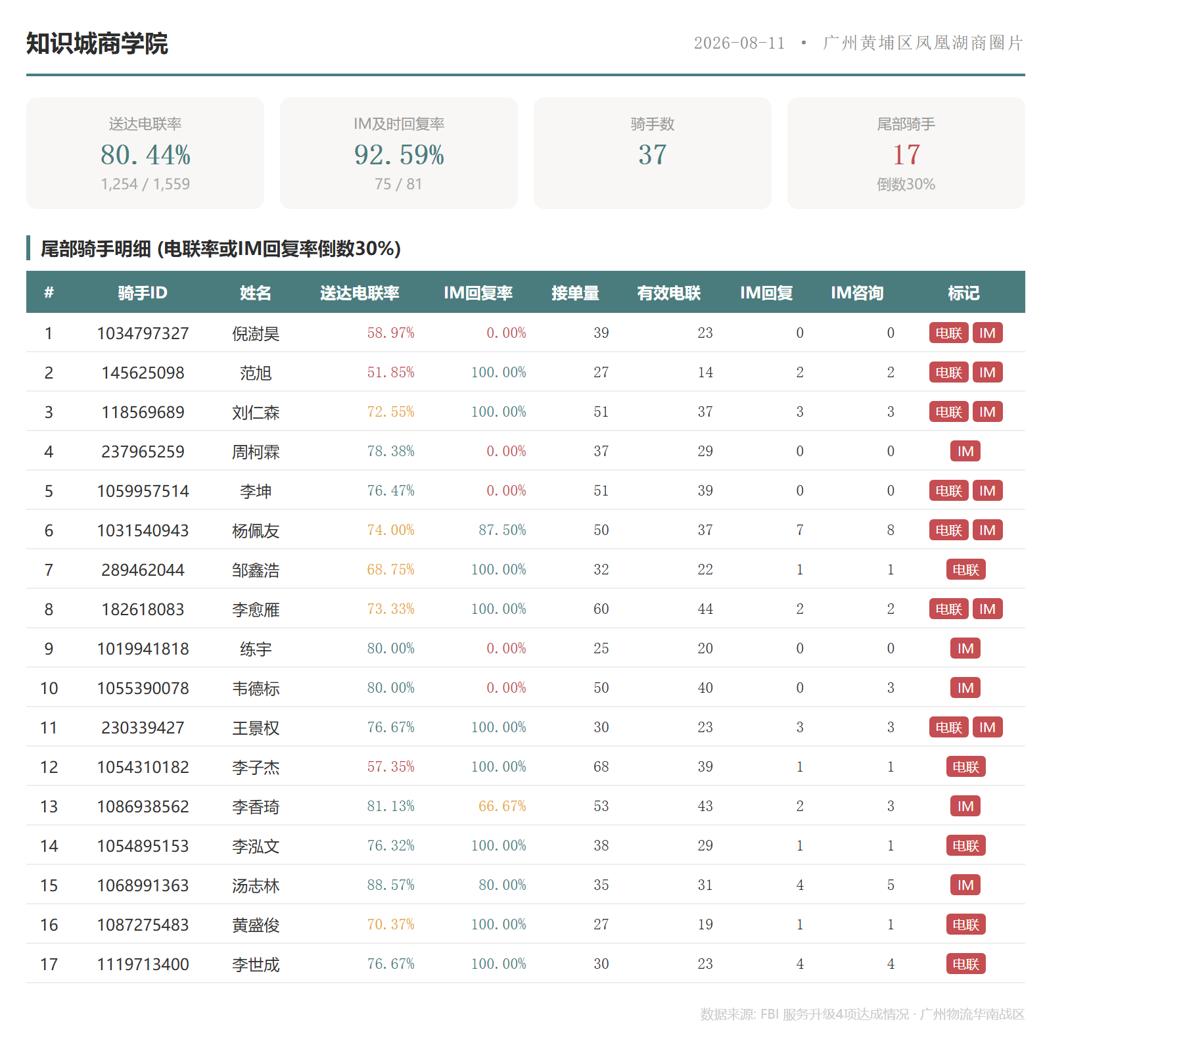Click the 姓名 column header
1183x1049 pixels.
tap(256, 292)
